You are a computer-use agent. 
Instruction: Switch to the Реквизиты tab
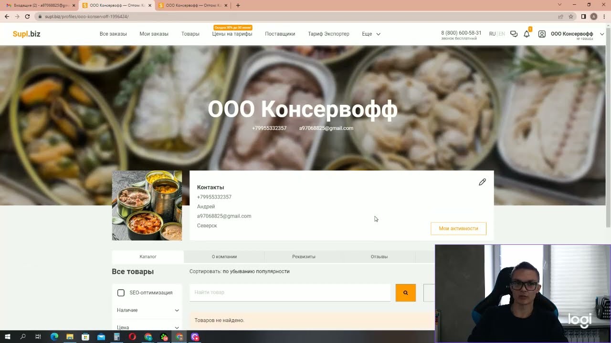pos(304,257)
